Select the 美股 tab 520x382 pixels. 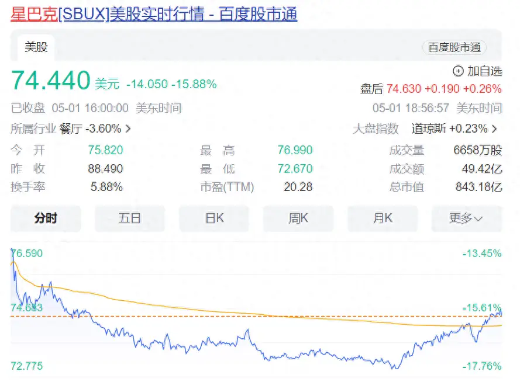pyautogui.click(x=36, y=47)
